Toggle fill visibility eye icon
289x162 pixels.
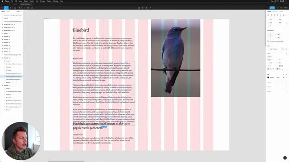coord(284,77)
